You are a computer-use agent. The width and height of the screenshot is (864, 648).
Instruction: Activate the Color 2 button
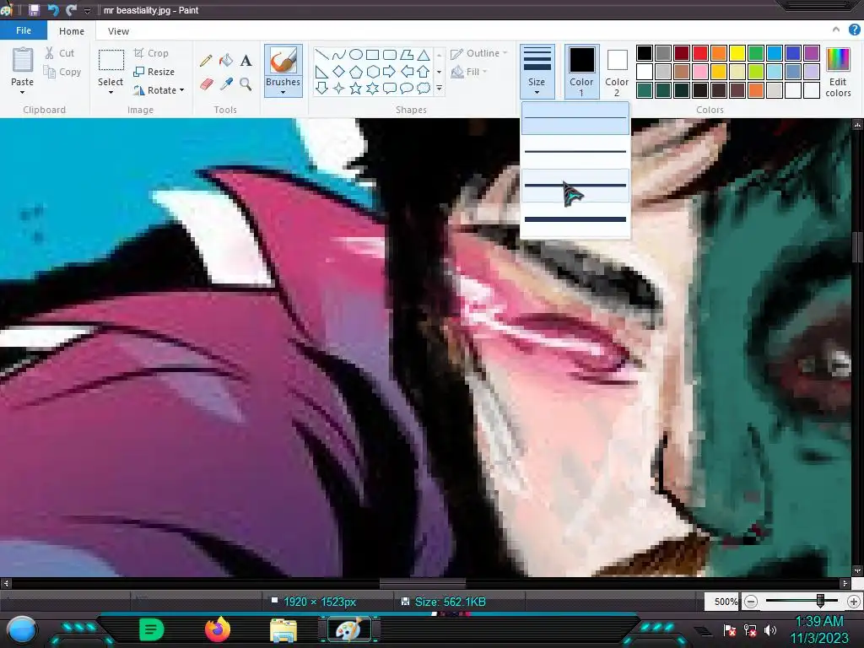[x=617, y=72]
